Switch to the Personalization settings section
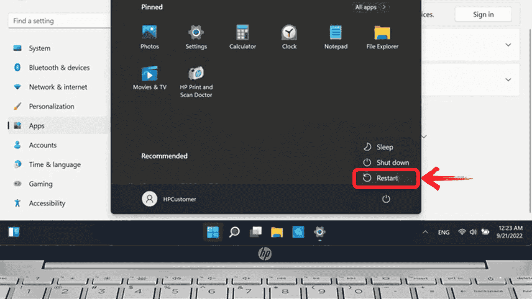This screenshot has height=299, width=532. [x=51, y=106]
